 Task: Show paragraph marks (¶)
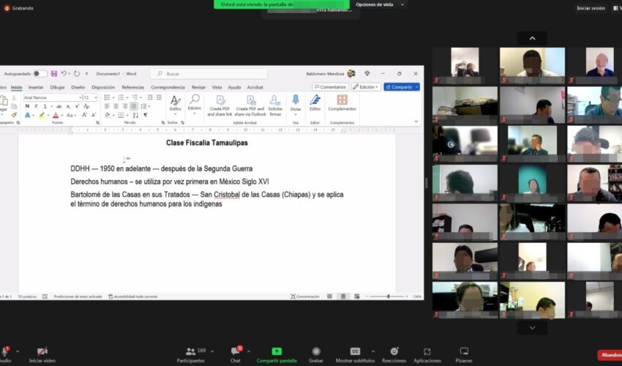coord(146,115)
